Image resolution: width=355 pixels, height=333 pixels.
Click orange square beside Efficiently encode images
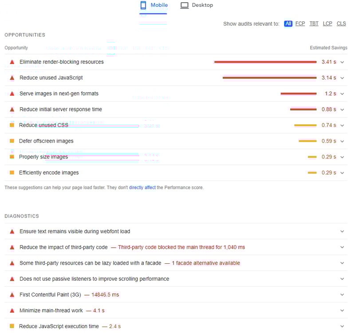12,173
